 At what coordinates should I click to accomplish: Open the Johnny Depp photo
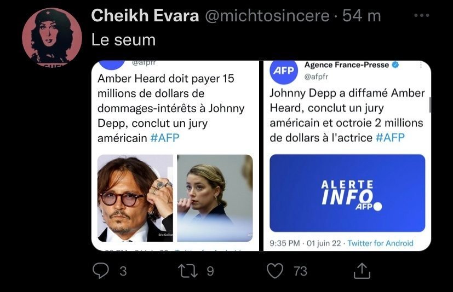(135, 198)
